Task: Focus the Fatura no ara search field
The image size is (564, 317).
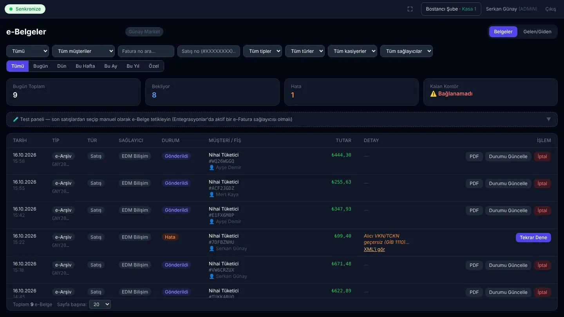Action: click(x=146, y=51)
